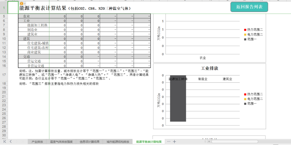Select the 住宅建筑-城镇 cell
Image resolution: width=291 pixels, height=145 pixels.
click(x=34, y=43)
